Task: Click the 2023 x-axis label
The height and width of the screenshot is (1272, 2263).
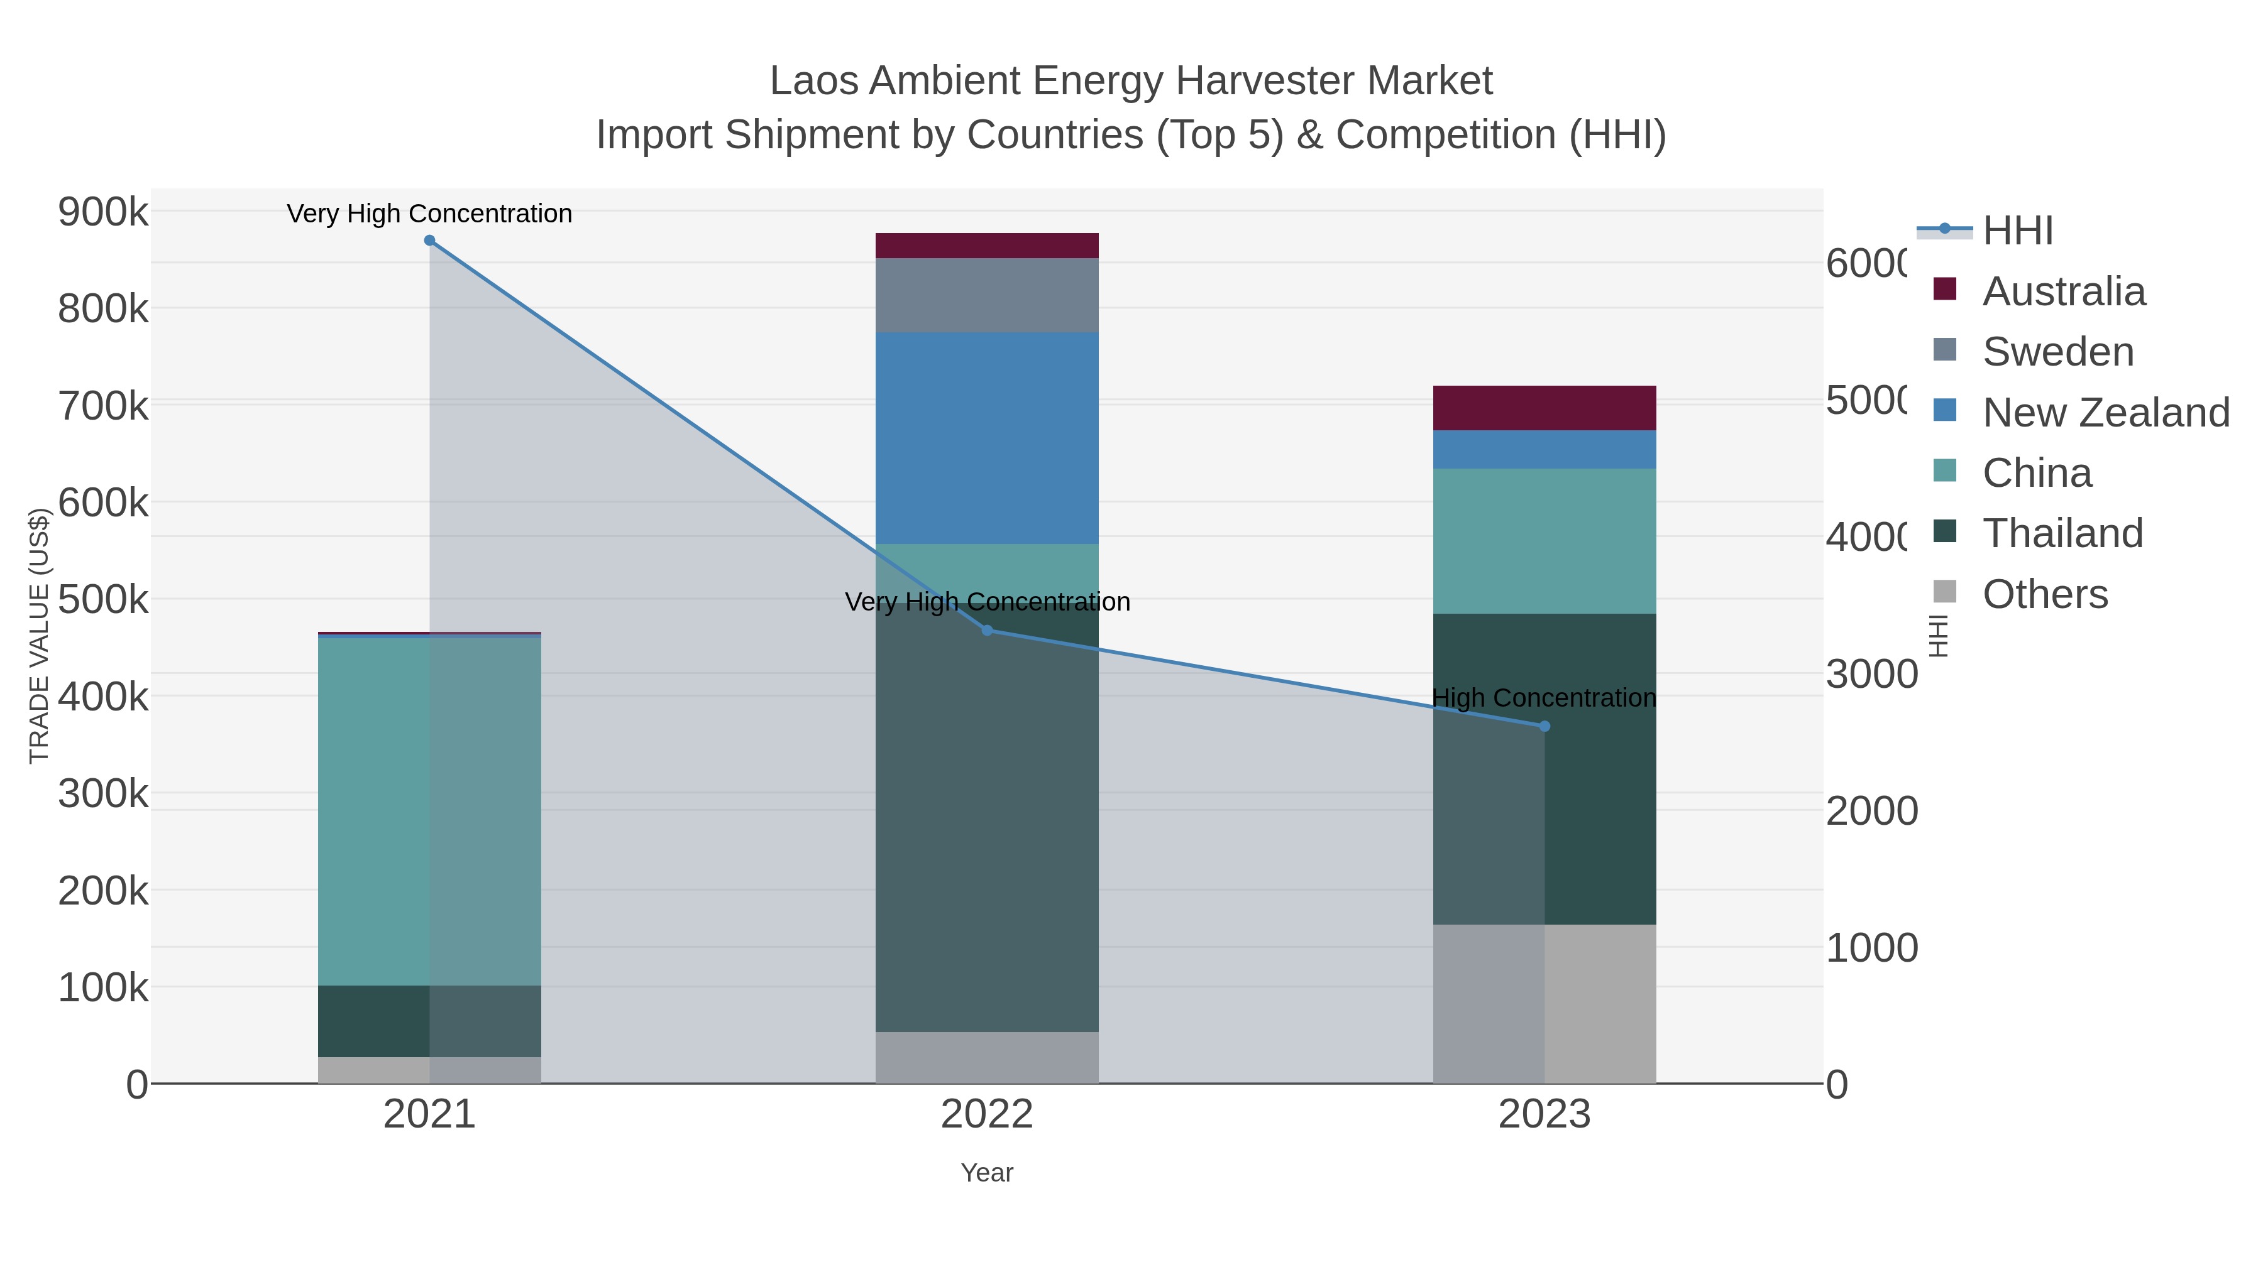Action: (1544, 1115)
